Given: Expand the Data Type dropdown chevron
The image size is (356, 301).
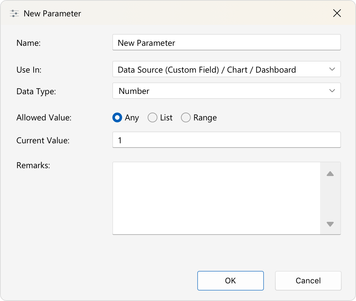Looking at the screenshot, I should tap(332, 91).
